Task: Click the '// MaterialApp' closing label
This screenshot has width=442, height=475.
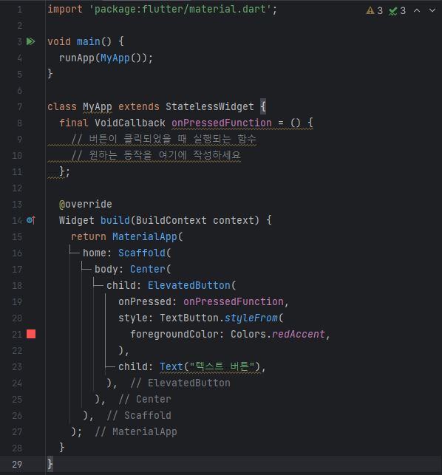Action: pyautogui.click(x=136, y=431)
